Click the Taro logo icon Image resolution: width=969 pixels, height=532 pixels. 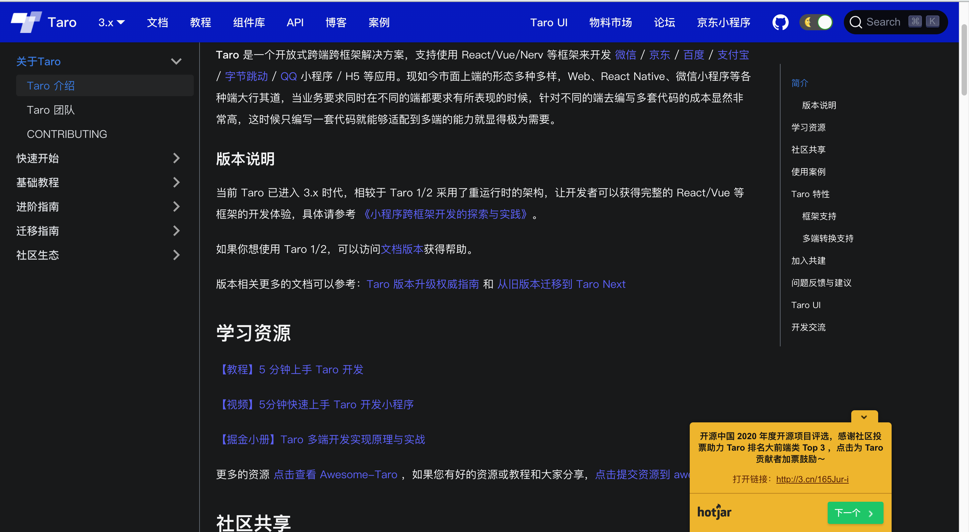26,22
